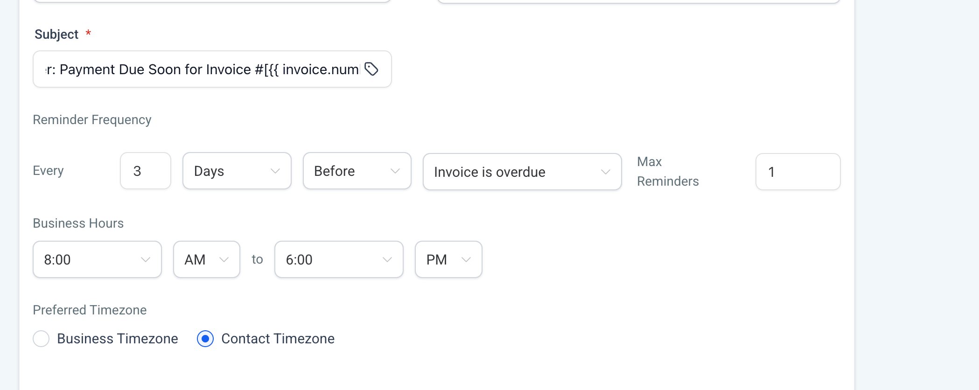Click the Every label text
Image resolution: width=979 pixels, height=390 pixels.
pos(48,171)
